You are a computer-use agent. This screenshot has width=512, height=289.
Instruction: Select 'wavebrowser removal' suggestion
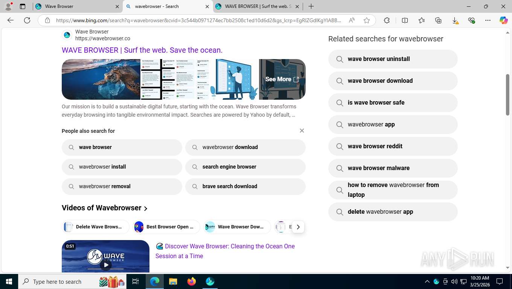122,187
